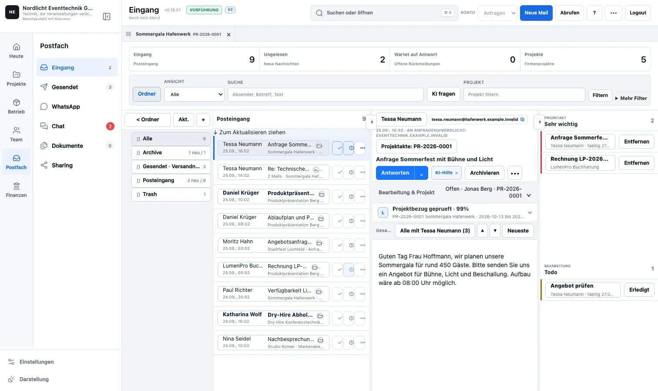Screen dimensions: 658x391
Task: Archive the open mail with Archivieren
Action: 484,173
